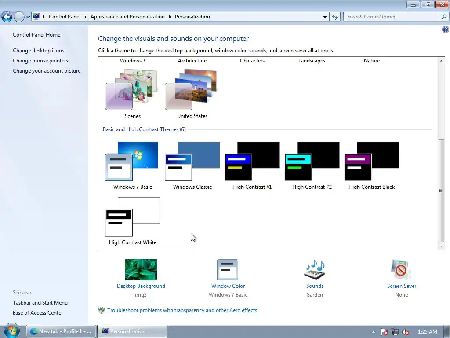Open Change desktop icons link
Viewport: 450px width, 338px height.
[39, 51]
